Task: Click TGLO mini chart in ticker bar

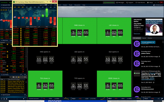Action: pos(103,99)
